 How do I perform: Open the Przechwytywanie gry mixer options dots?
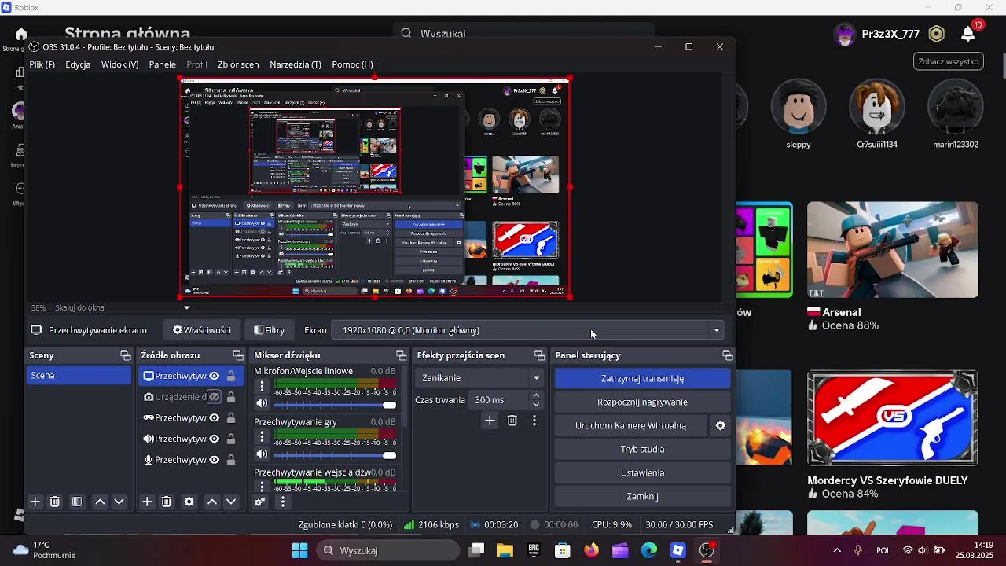(x=263, y=438)
